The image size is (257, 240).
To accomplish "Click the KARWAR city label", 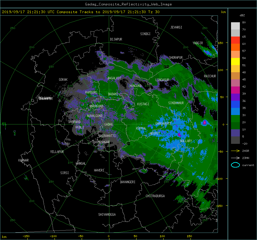I will coord(23,160).
